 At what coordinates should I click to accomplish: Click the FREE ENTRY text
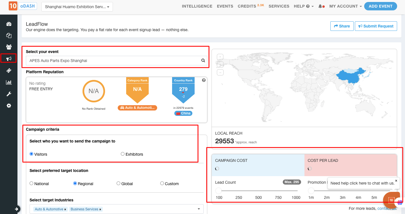coord(41,89)
